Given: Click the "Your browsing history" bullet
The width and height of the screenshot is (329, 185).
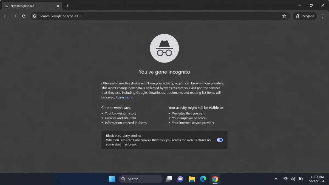Looking at the screenshot, I should (x=120, y=113).
